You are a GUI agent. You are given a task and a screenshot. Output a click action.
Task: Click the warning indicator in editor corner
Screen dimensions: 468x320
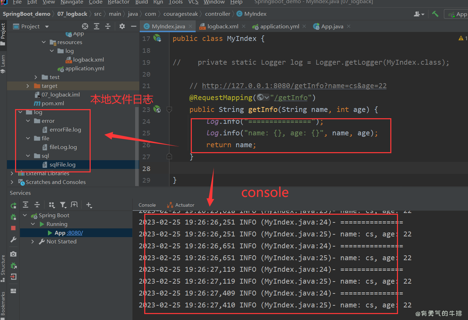tap(463, 38)
